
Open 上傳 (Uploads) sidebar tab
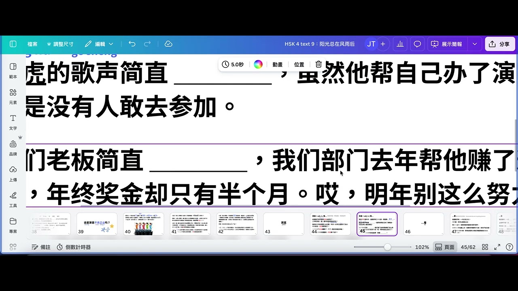(13, 174)
